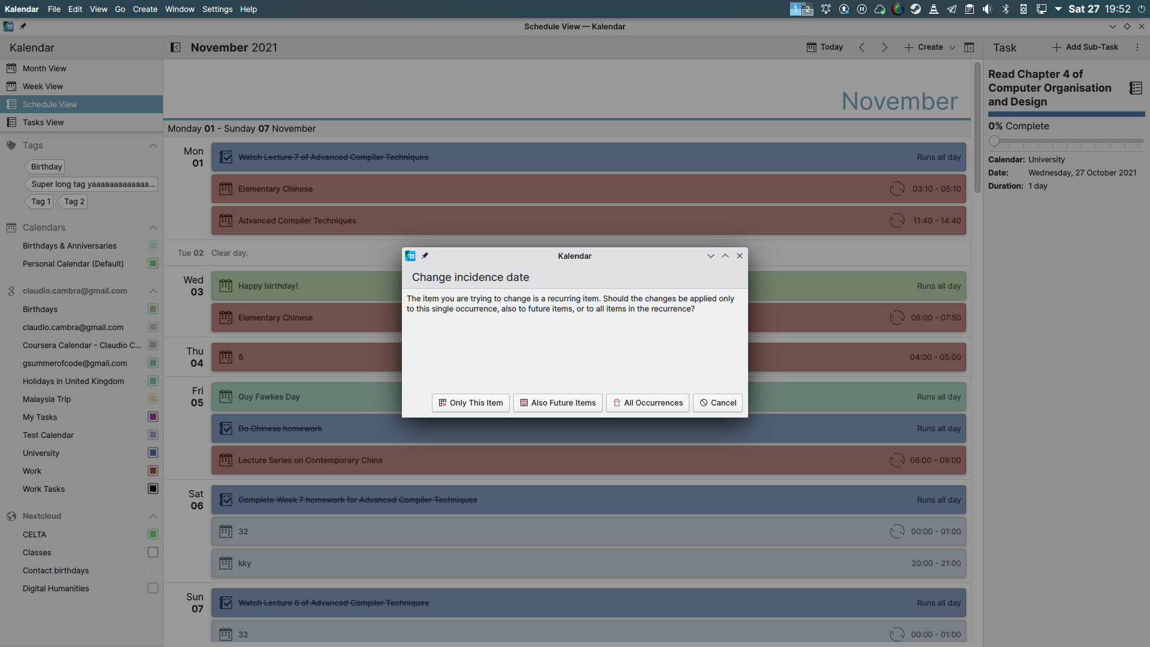Click the Telegram tray icon
Image resolution: width=1150 pixels, height=647 pixels.
pos(952,9)
